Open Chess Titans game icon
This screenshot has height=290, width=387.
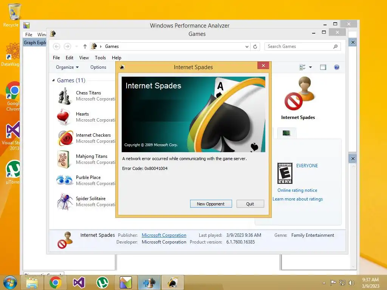[64, 96]
